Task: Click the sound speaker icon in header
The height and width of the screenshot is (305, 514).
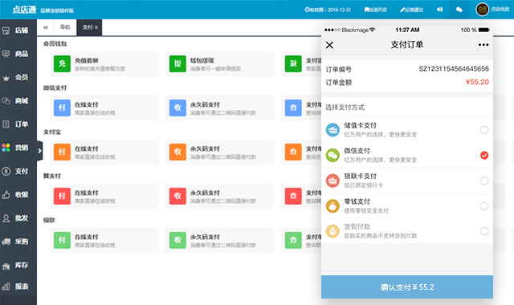Action: [x=439, y=10]
